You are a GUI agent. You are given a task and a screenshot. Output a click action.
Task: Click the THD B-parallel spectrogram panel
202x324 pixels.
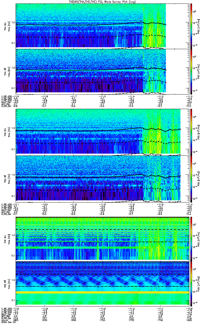click(x=102, y=178)
